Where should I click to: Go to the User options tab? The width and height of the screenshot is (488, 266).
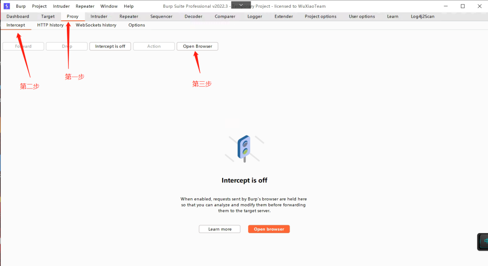click(x=361, y=17)
